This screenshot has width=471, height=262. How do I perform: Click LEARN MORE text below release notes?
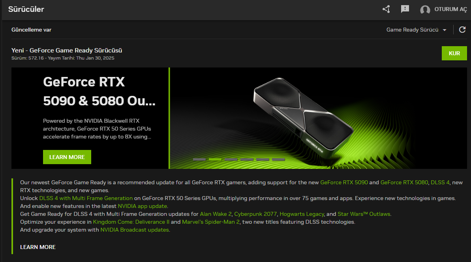(38, 247)
